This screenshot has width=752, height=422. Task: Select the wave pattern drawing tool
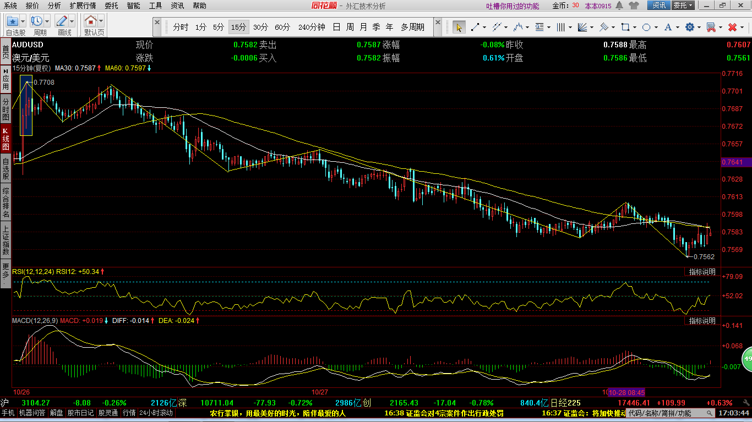(x=517, y=27)
